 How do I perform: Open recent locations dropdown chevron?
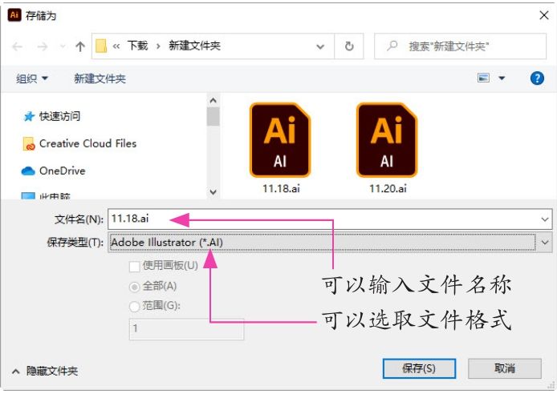pos(63,46)
